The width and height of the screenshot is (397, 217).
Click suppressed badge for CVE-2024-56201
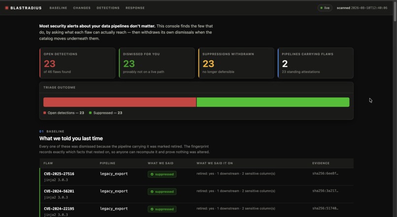pos(162,192)
